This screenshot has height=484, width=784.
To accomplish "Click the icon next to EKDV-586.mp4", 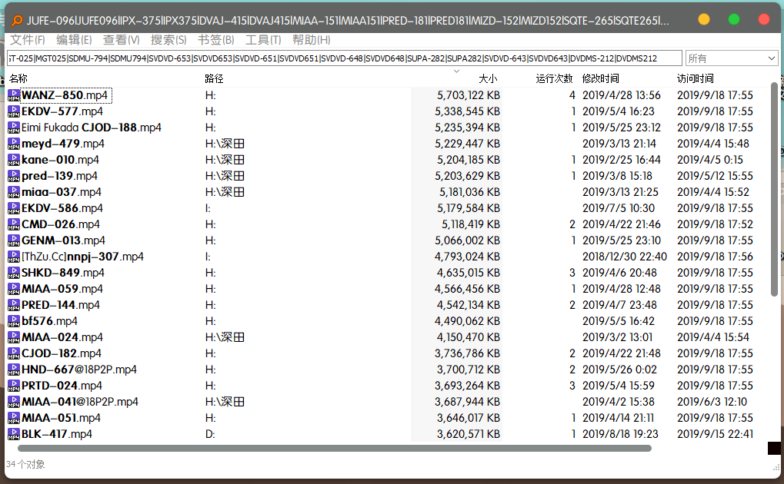I will point(14,207).
